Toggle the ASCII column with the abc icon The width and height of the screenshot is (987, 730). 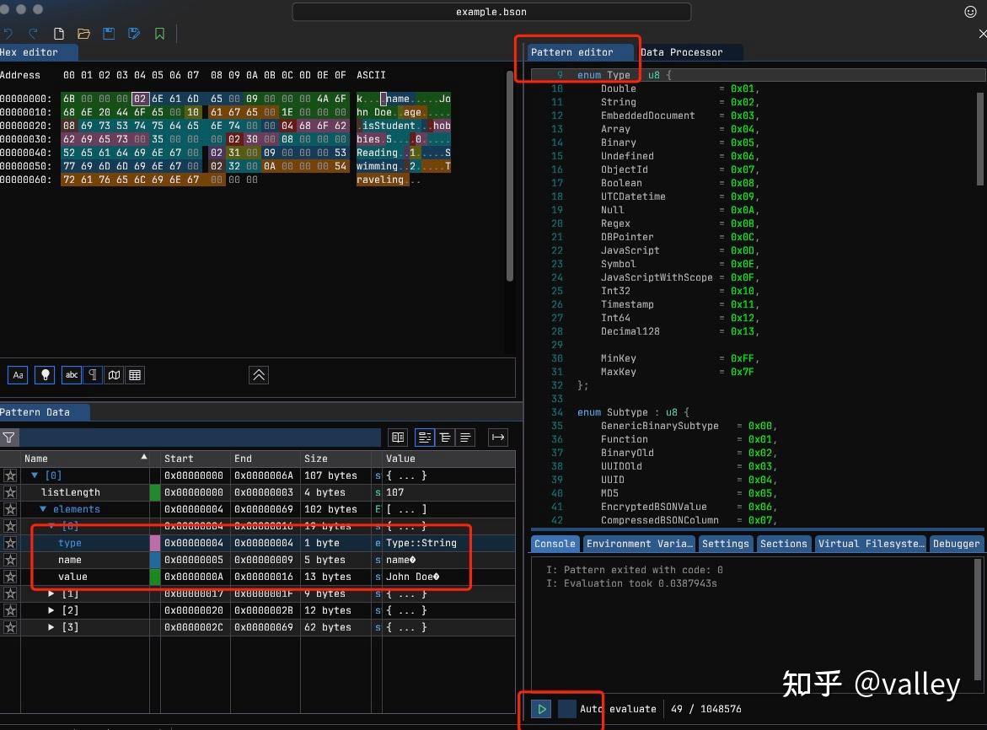(71, 374)
